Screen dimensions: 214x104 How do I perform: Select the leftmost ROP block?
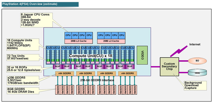pyautogui.click(x=58, y=66)
